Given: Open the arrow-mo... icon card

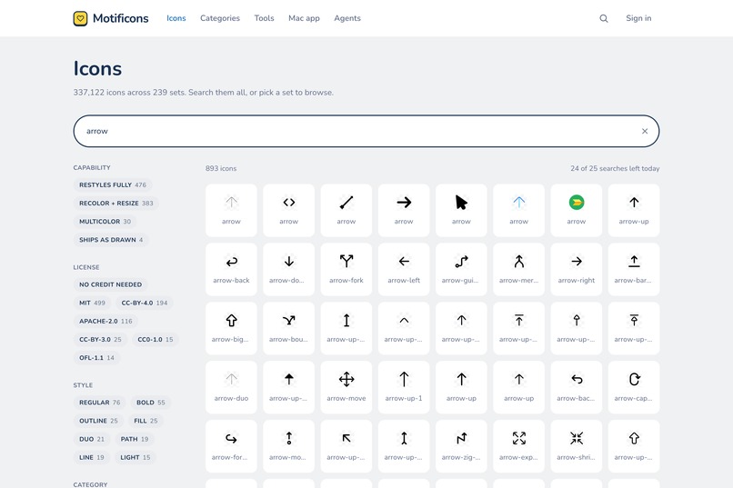Looking at the screenshot, I should [x=289, y=446].
